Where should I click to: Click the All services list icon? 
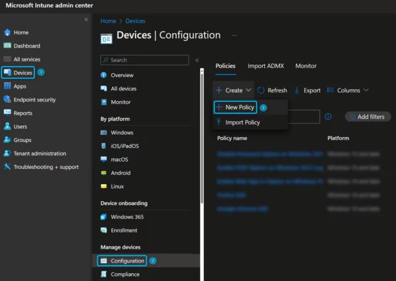7,59
